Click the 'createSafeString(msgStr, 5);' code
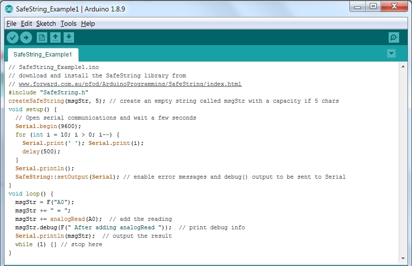This screenshot has height=266, width=412. (x=57, y=101)
